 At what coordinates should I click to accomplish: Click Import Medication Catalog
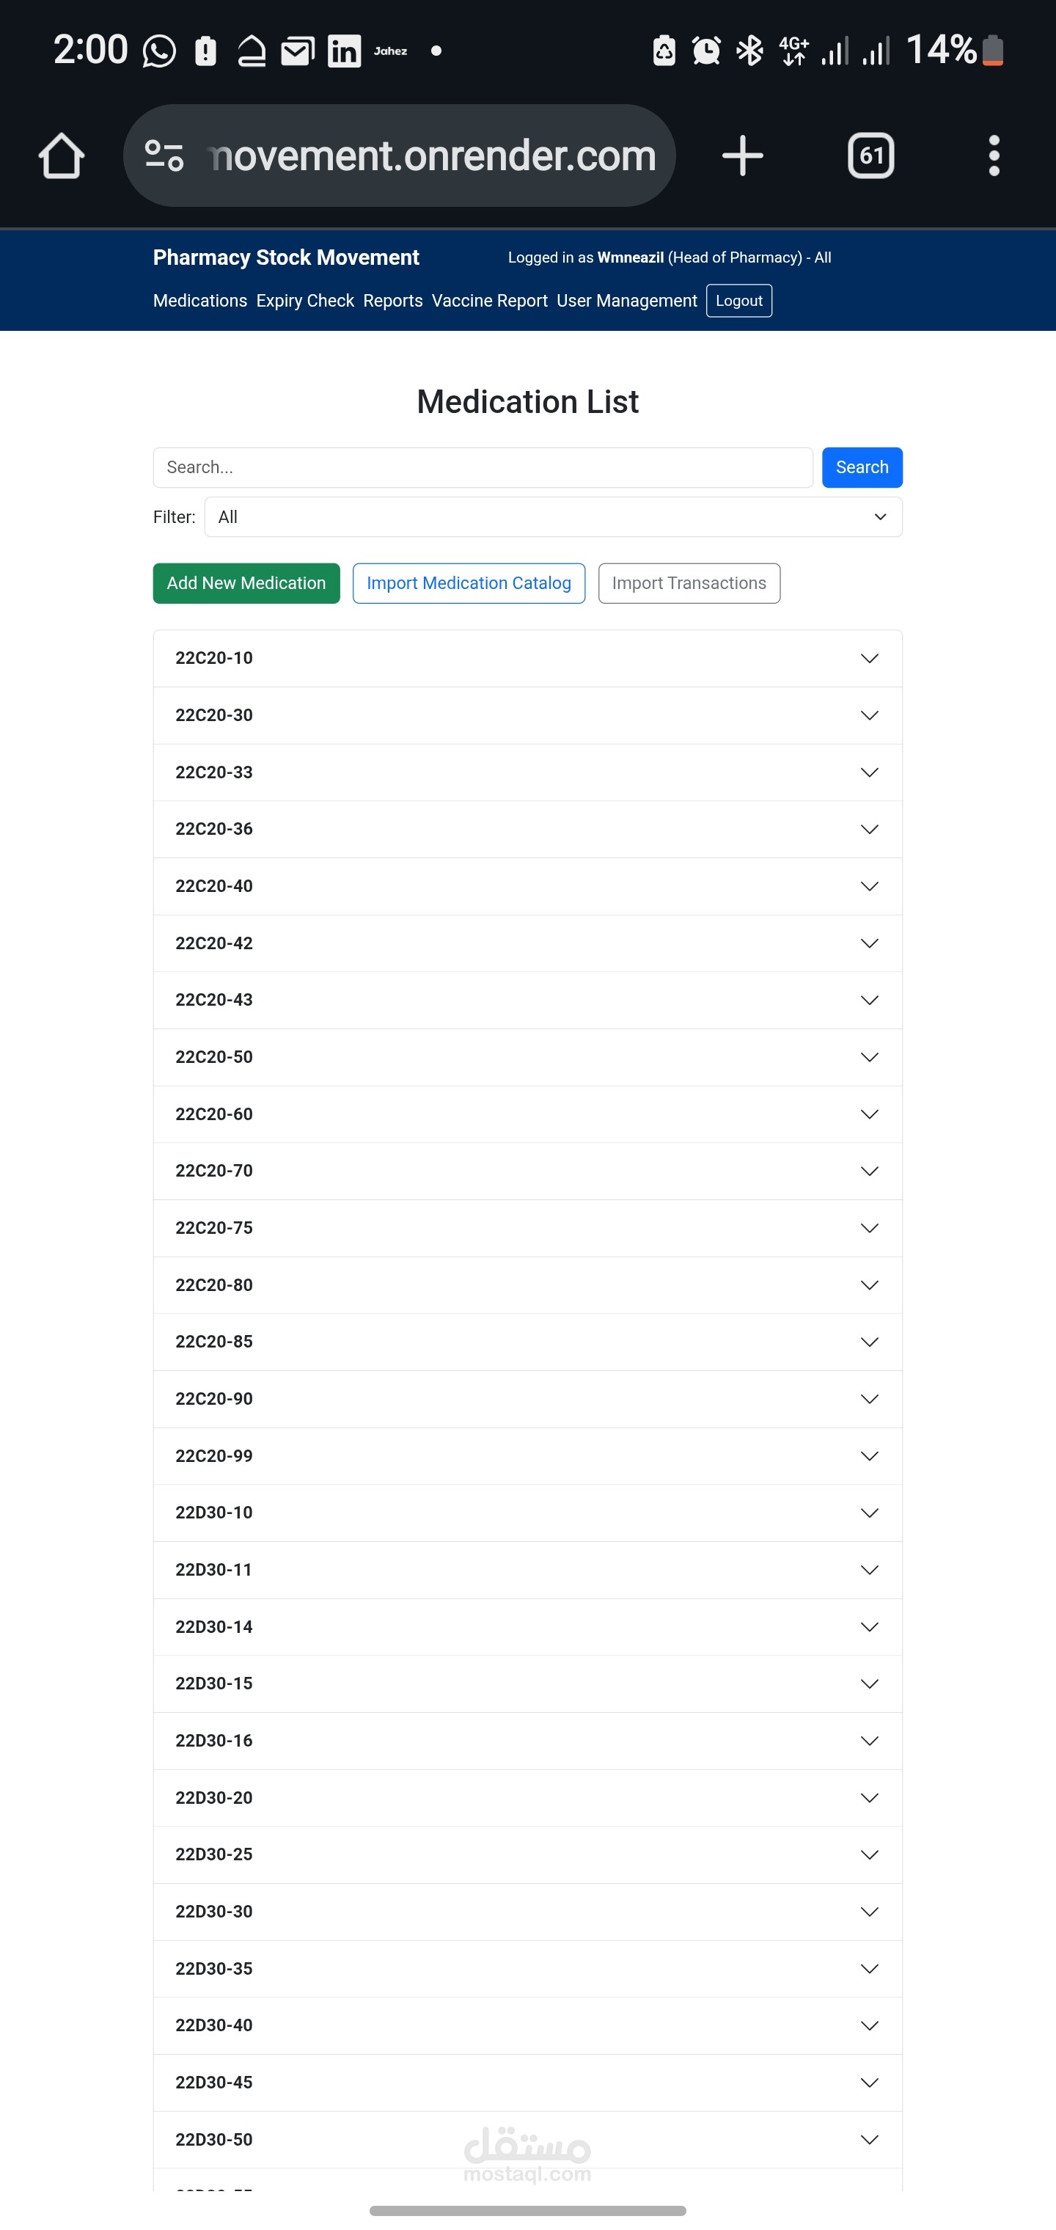[469, 583]
